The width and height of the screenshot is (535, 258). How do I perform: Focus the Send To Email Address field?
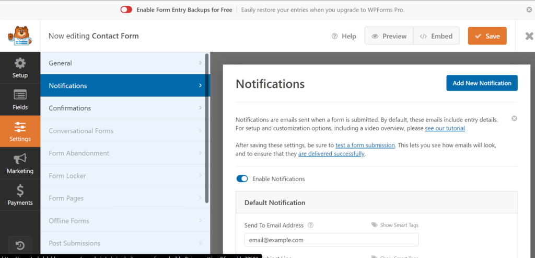coord(331,240)
